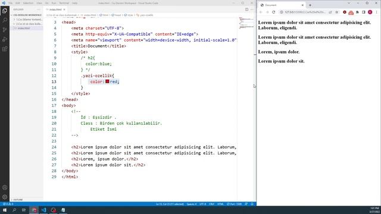Open Explorer panel more actions ellipsis
The width and height of the screenshot is (381, 214).
pyautogui.click(x=39, y=10)
